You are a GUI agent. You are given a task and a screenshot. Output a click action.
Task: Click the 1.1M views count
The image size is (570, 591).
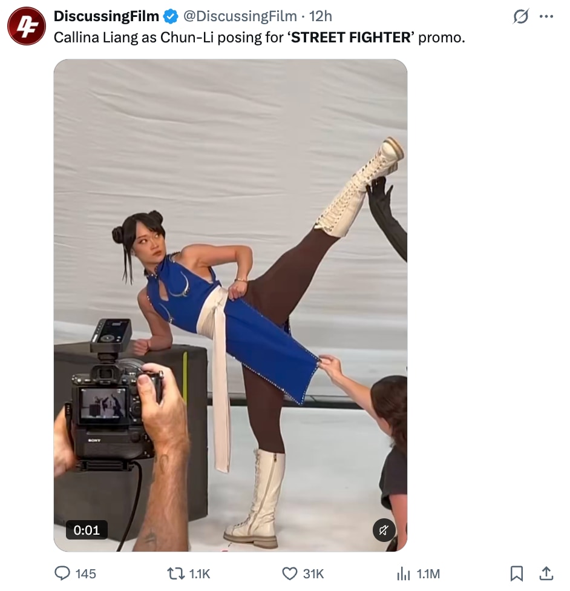point(428,573)
